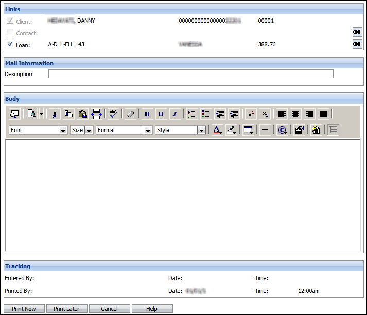
Task: Toggle Italic formatting
Action: [x=175, y=114]
